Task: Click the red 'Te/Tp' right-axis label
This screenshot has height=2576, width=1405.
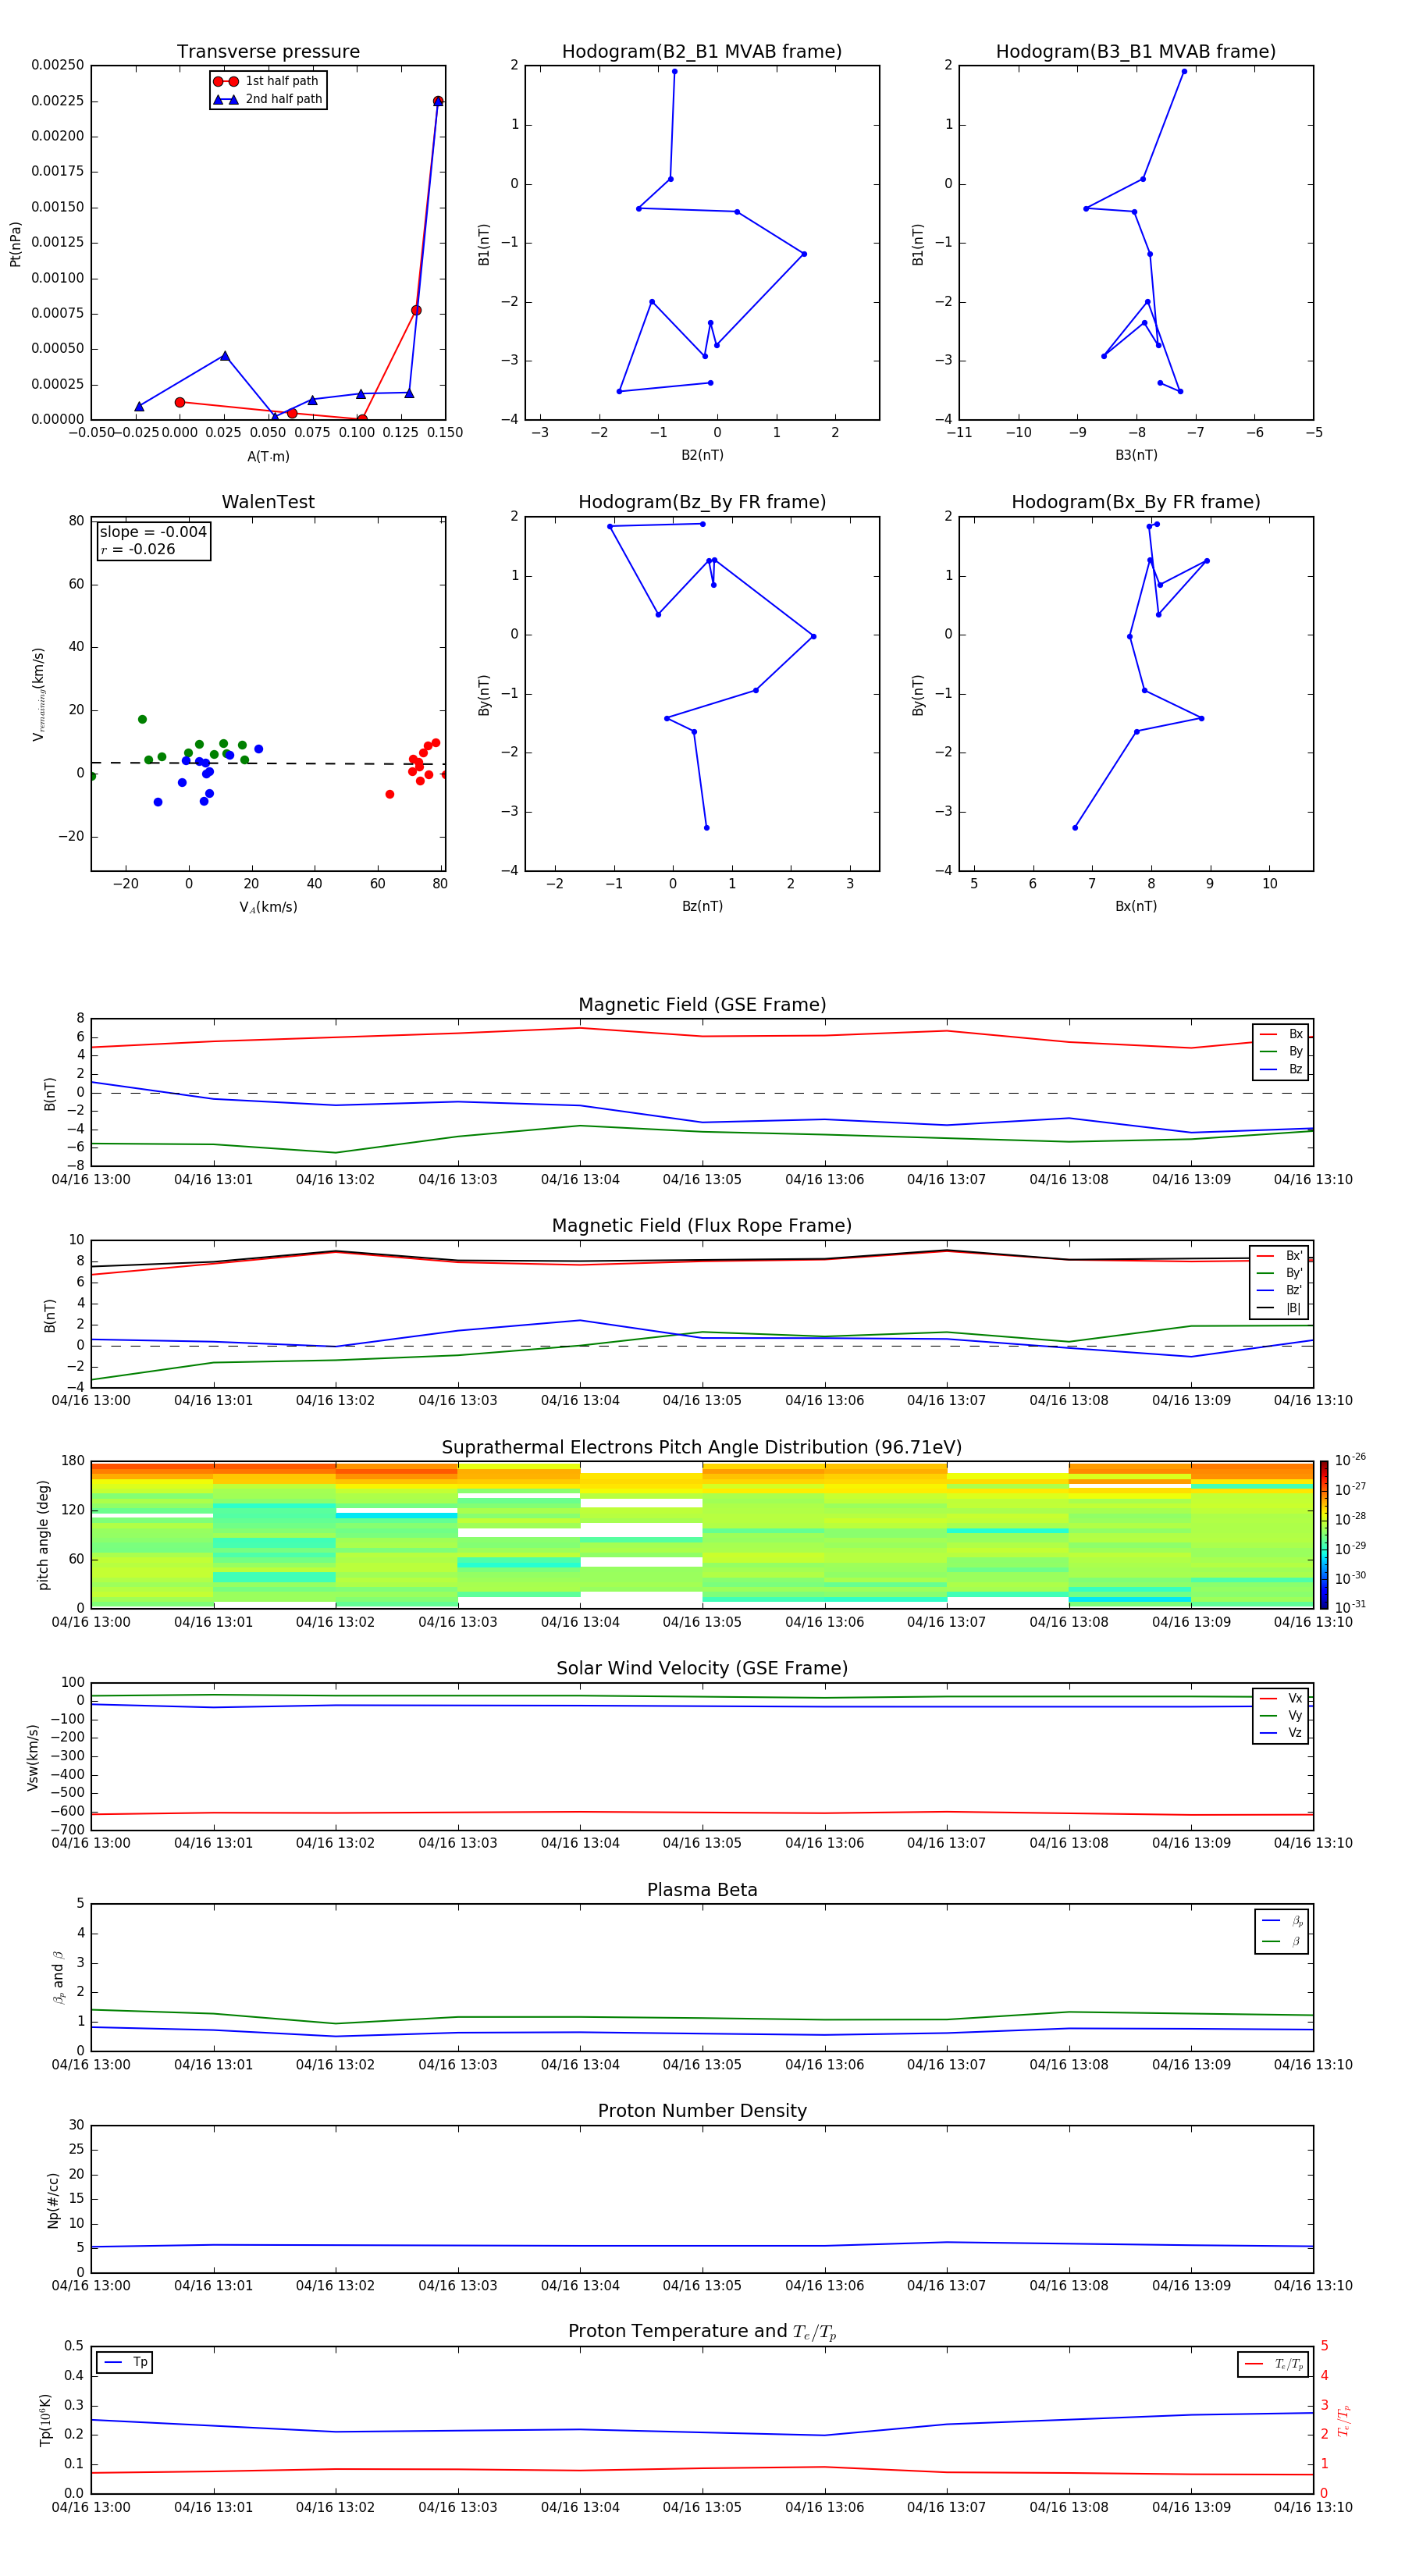Action: pos(1343,2420)
